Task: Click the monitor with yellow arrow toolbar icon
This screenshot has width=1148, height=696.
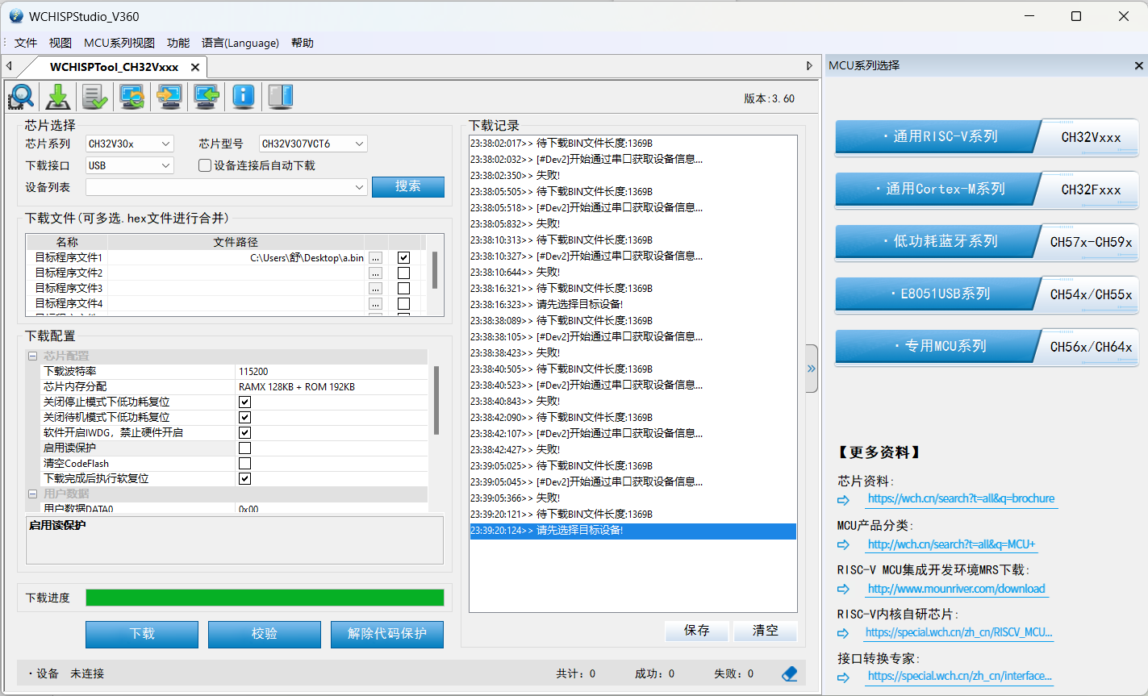Action: (x=169, y=96)
